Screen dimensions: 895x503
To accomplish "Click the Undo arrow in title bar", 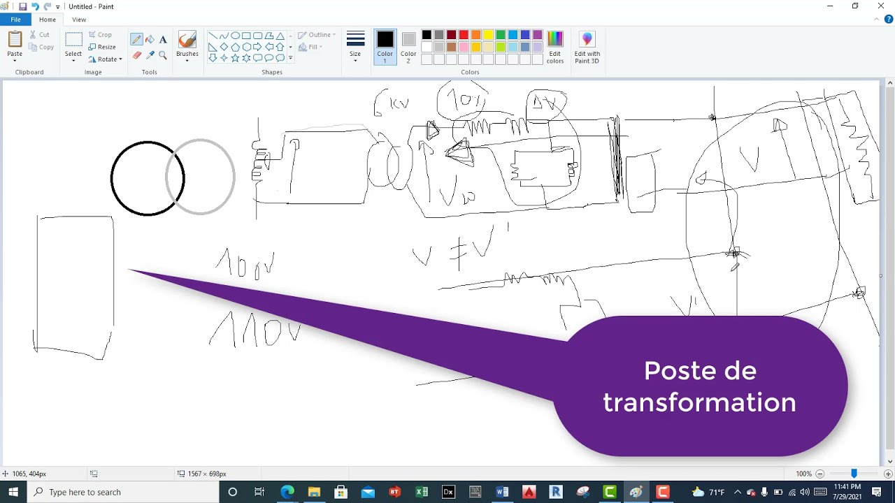I will (x=35, y=6).
